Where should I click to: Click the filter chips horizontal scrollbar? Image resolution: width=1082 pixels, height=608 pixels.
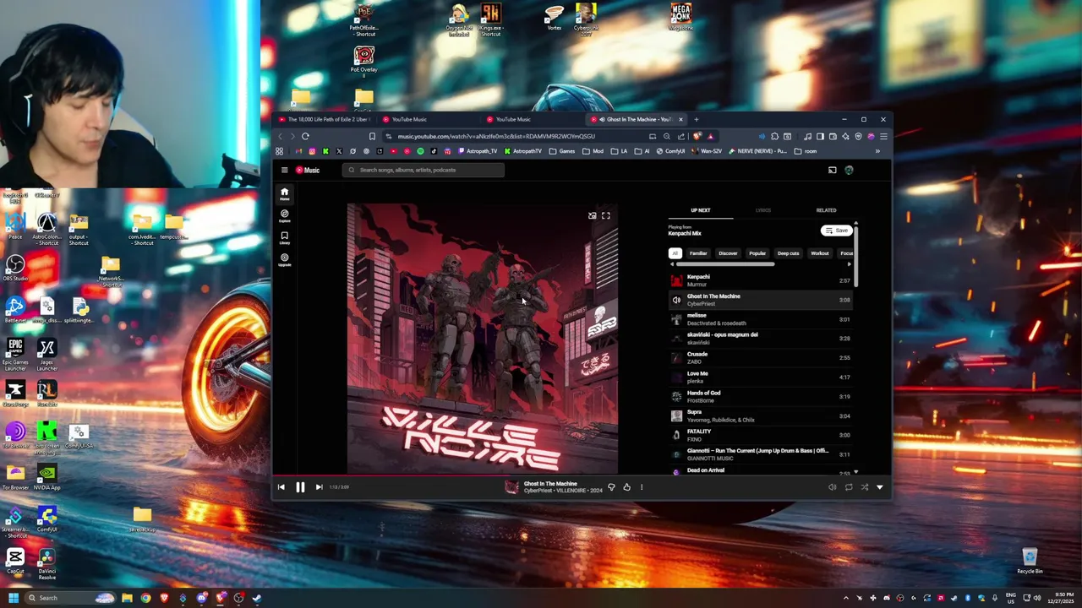724,264
